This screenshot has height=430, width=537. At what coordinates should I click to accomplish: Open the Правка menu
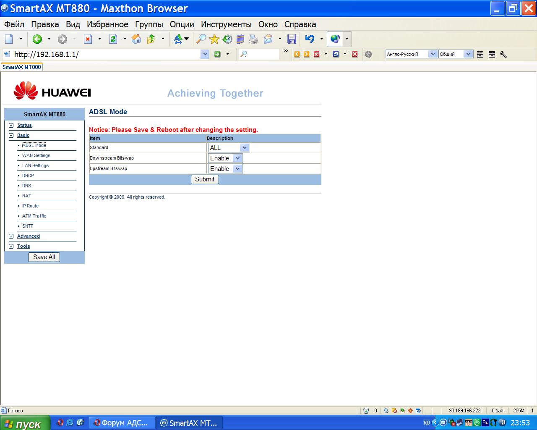45,24
